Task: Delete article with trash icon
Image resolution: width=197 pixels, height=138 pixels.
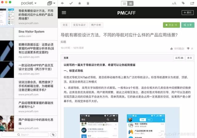Action: [88, 3]
